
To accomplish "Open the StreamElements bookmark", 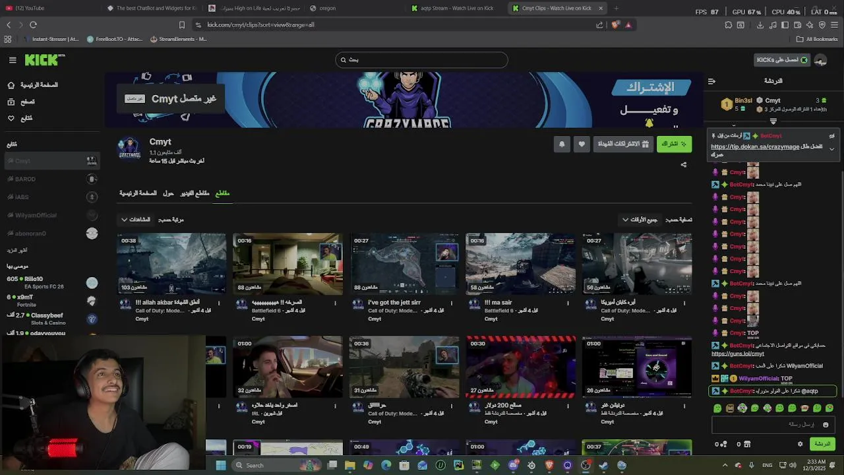I will point(179,39).
